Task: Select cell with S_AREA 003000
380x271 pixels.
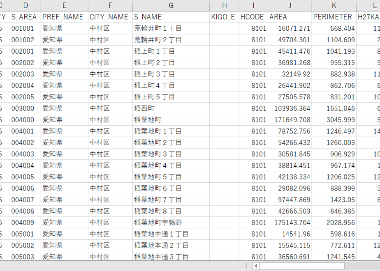Action: (x=25, y=108)
